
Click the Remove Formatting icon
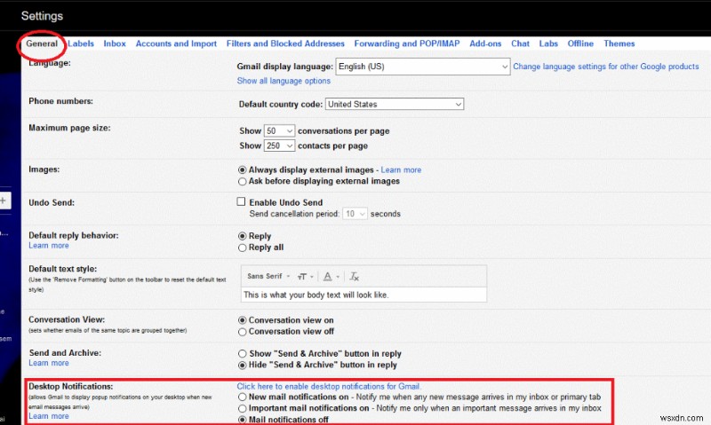354,277
